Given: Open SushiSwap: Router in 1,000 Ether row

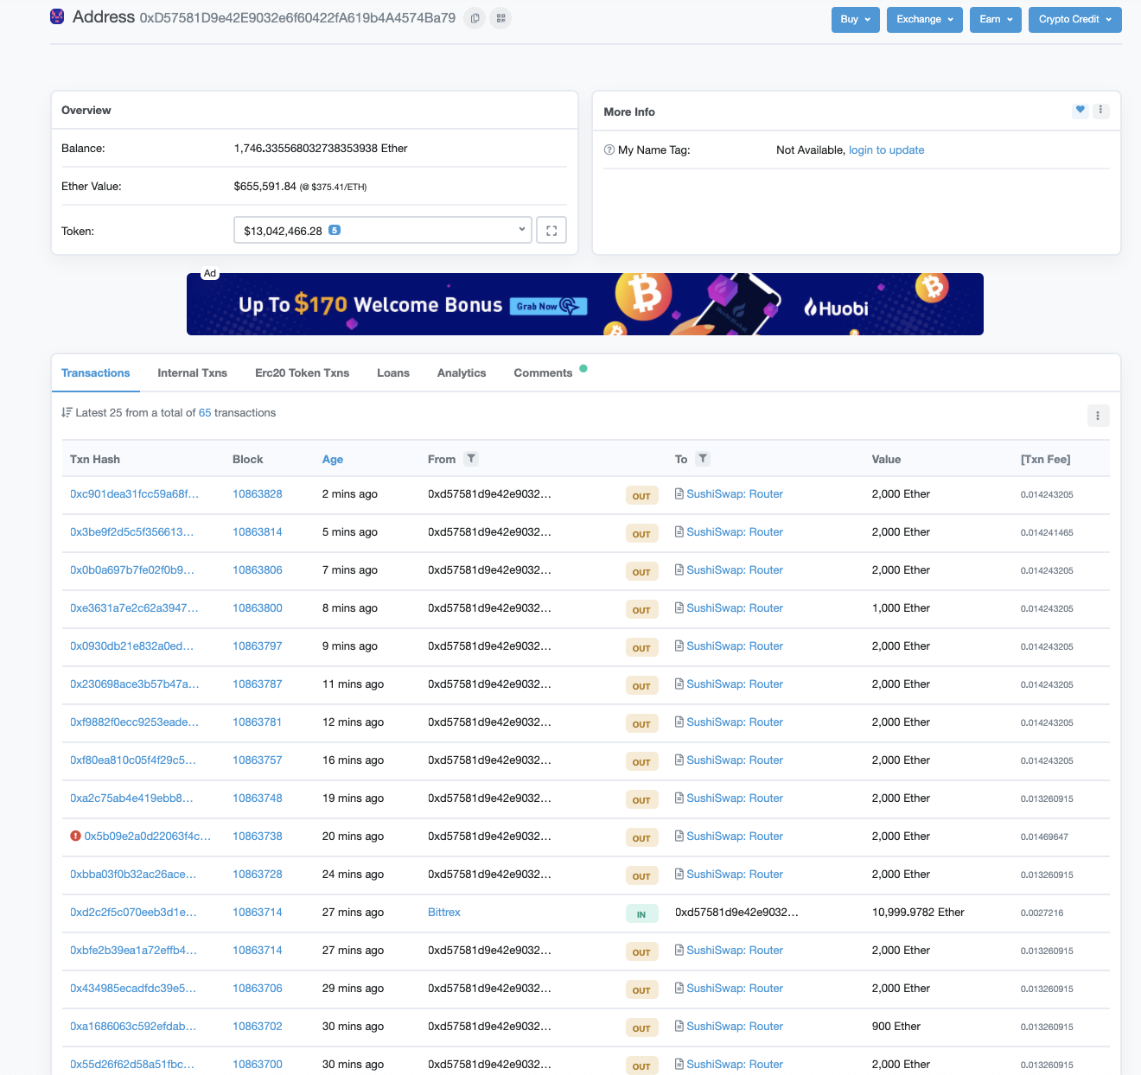Looking at the screenshot, I should click(x=735, y=608).
